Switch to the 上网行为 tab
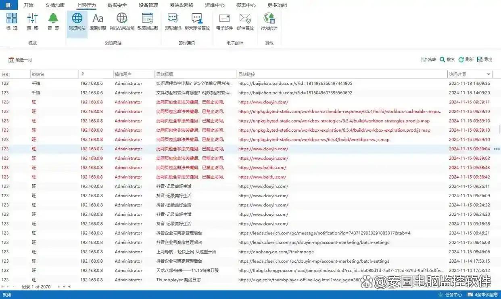This screenshot has height=299, width=501. point(86,5)
